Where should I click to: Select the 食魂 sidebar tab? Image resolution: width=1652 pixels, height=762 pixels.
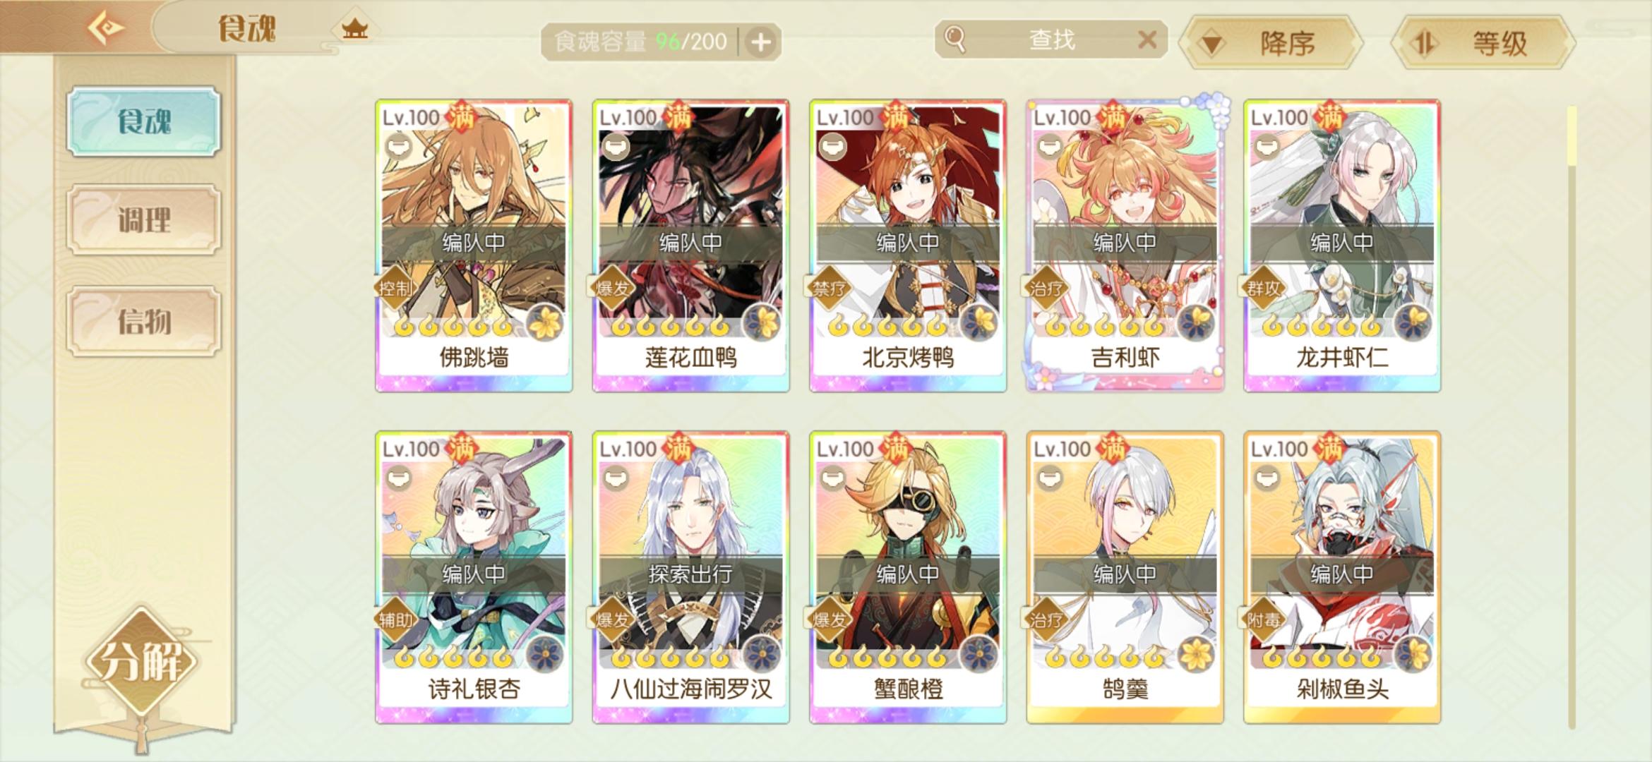144,121
